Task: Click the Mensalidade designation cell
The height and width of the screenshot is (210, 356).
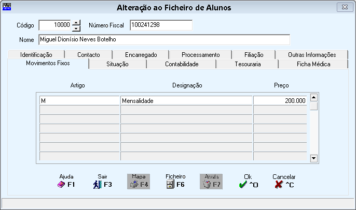Action: pos(186,100)
